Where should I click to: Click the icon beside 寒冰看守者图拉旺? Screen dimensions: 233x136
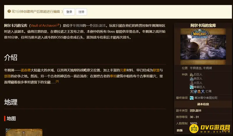tap(192, 98)
